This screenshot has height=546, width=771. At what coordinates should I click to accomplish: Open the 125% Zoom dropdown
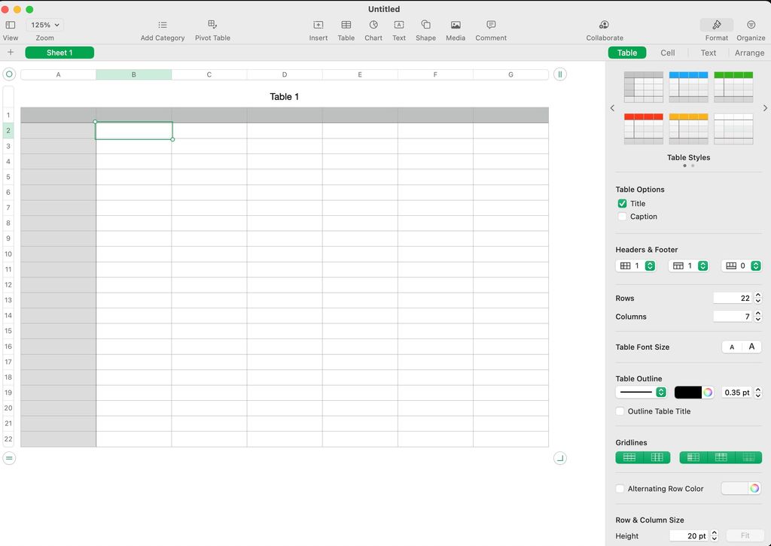point(44,25)
